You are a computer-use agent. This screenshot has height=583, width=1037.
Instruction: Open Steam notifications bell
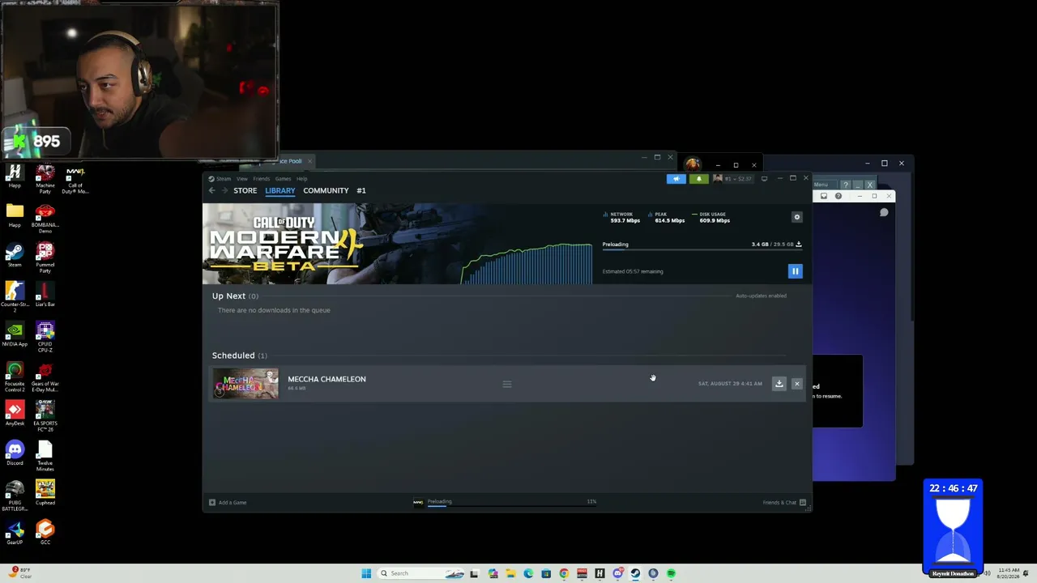(698, 179)
